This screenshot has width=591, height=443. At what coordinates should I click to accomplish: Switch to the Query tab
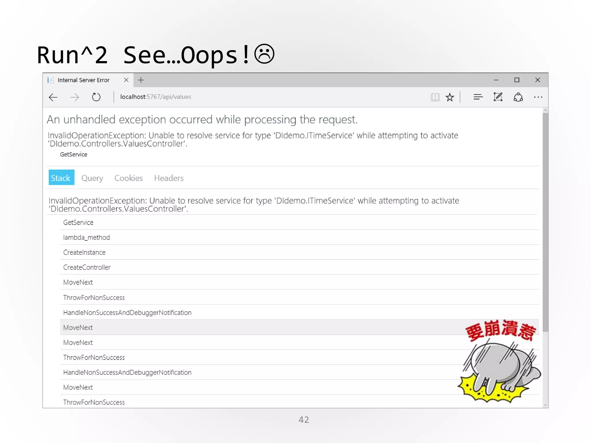click(x=92, y=178)
